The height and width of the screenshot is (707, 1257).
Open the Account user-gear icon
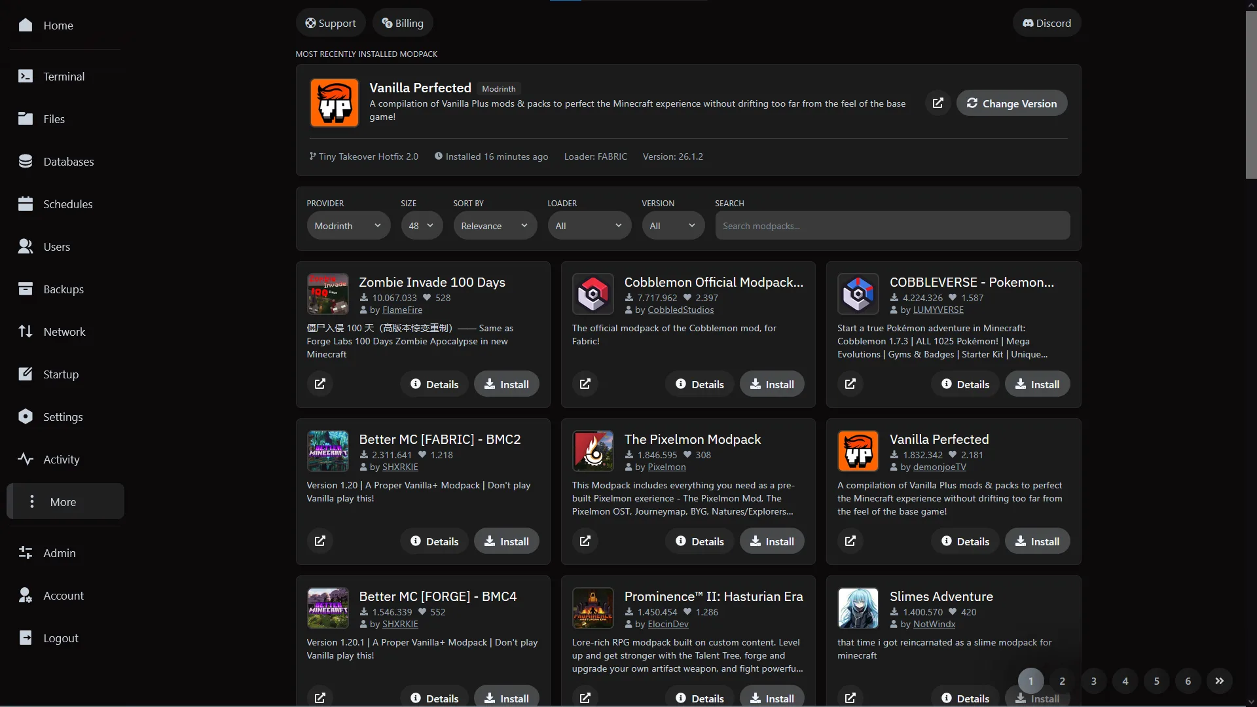click(x=26, y=595)
